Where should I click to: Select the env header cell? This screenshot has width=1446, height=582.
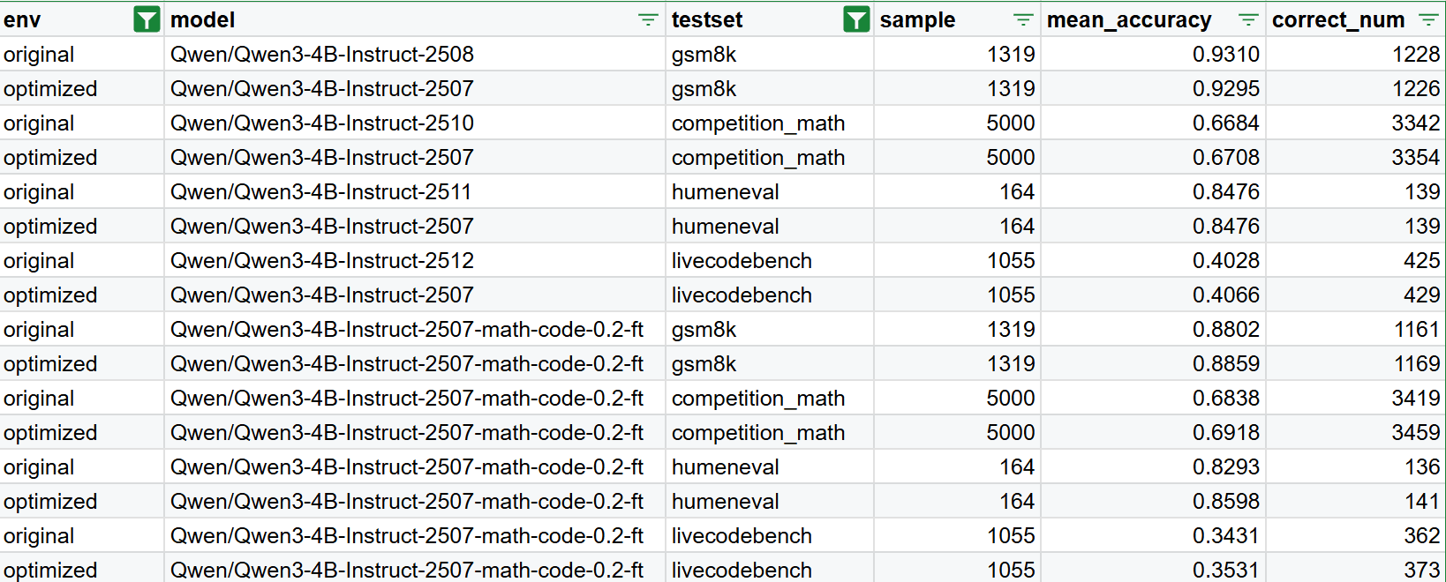82,19
